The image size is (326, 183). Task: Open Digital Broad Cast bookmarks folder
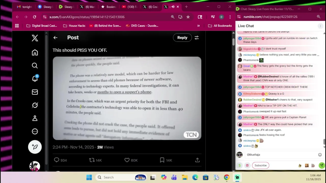(x=42, y=26)
